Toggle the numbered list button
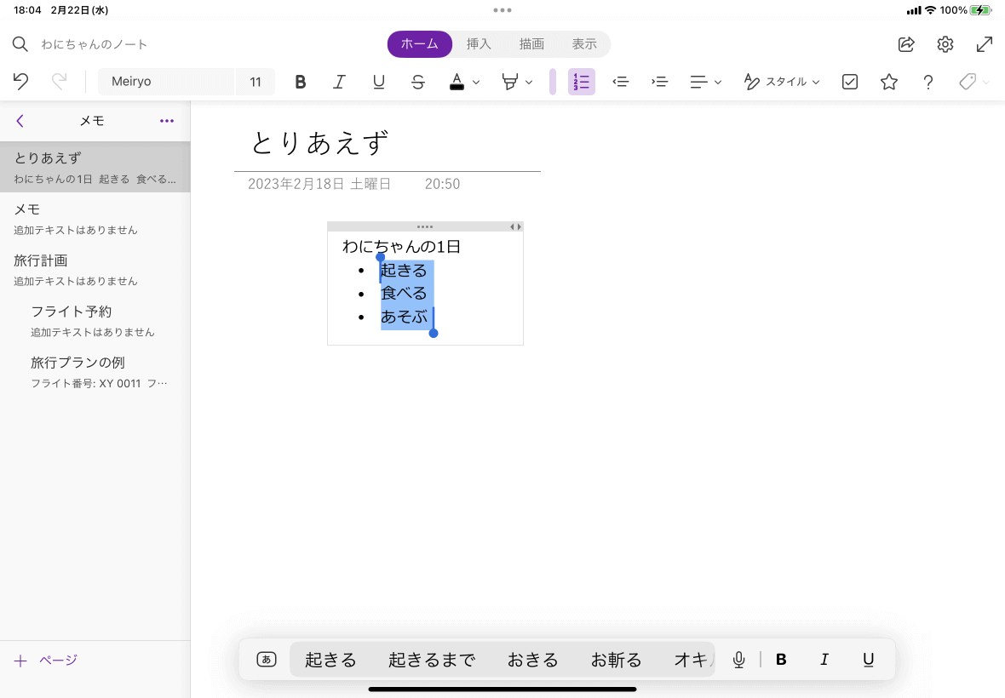The image size is (1005, 698). (x=582, y=82)
